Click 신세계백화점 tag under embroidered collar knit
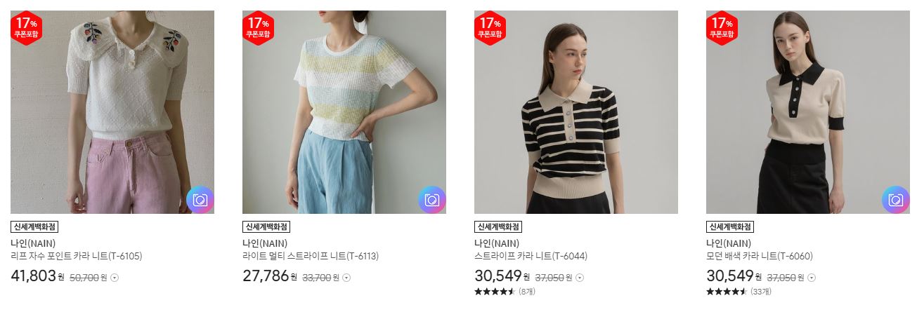Screen dimensions: 917x312 [x=34, y=227]
